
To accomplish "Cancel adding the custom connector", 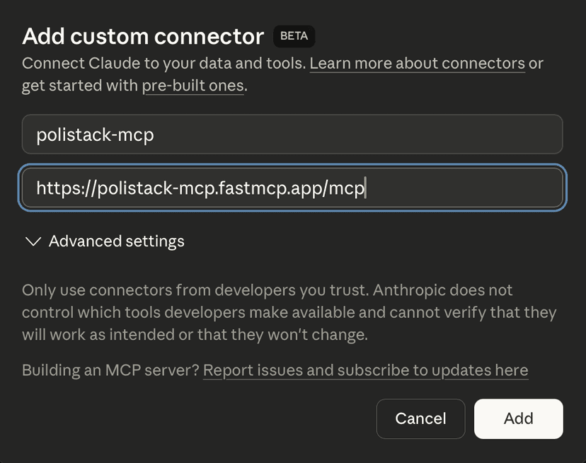I will coord(420,418).
